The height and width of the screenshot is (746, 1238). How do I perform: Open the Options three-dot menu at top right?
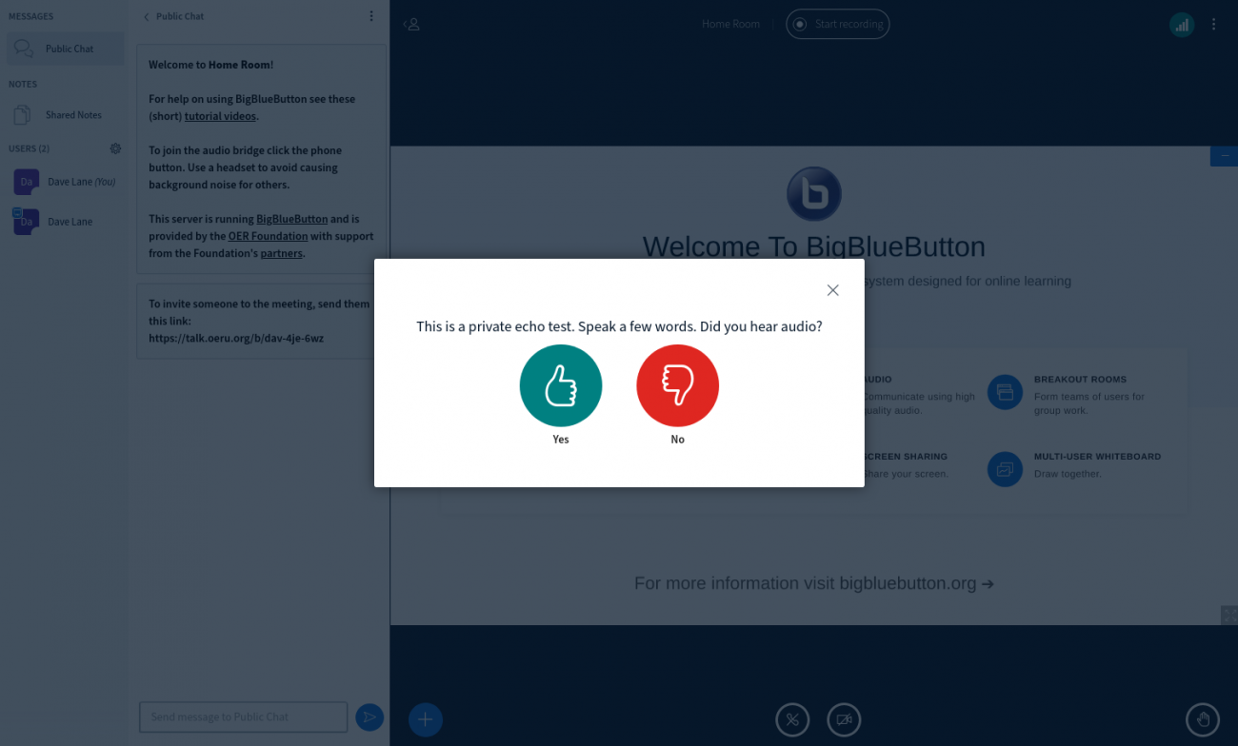1213,25
